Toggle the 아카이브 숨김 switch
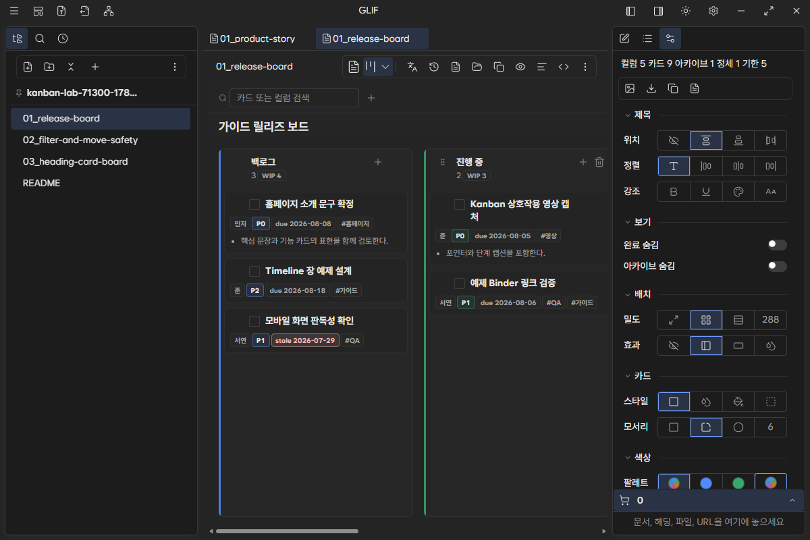The image size is (810, 540). tap(778, 267)
